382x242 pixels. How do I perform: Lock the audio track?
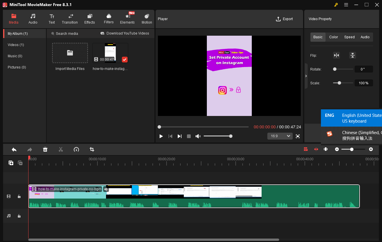tap(19, 216)
